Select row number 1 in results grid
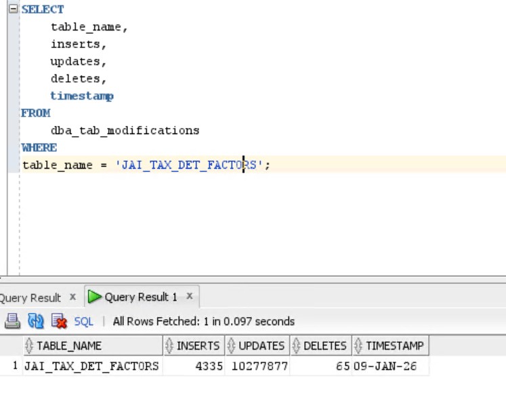This screenshot has width=506, height=403. tap(14, 366)
